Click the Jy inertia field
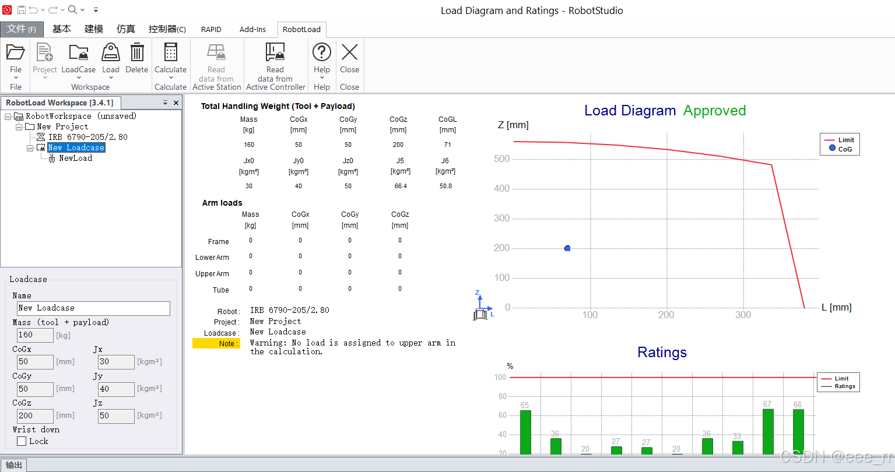 [116, 389]
